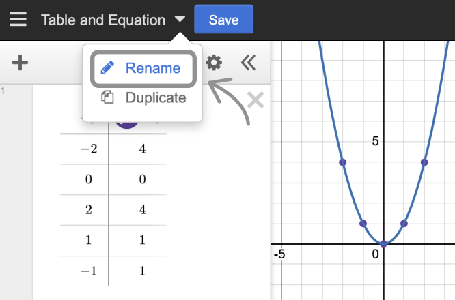This screenshot has height=300, width=455.
Task: Expand the dropdown arrow next to graph title
Action: coord(180,19)
